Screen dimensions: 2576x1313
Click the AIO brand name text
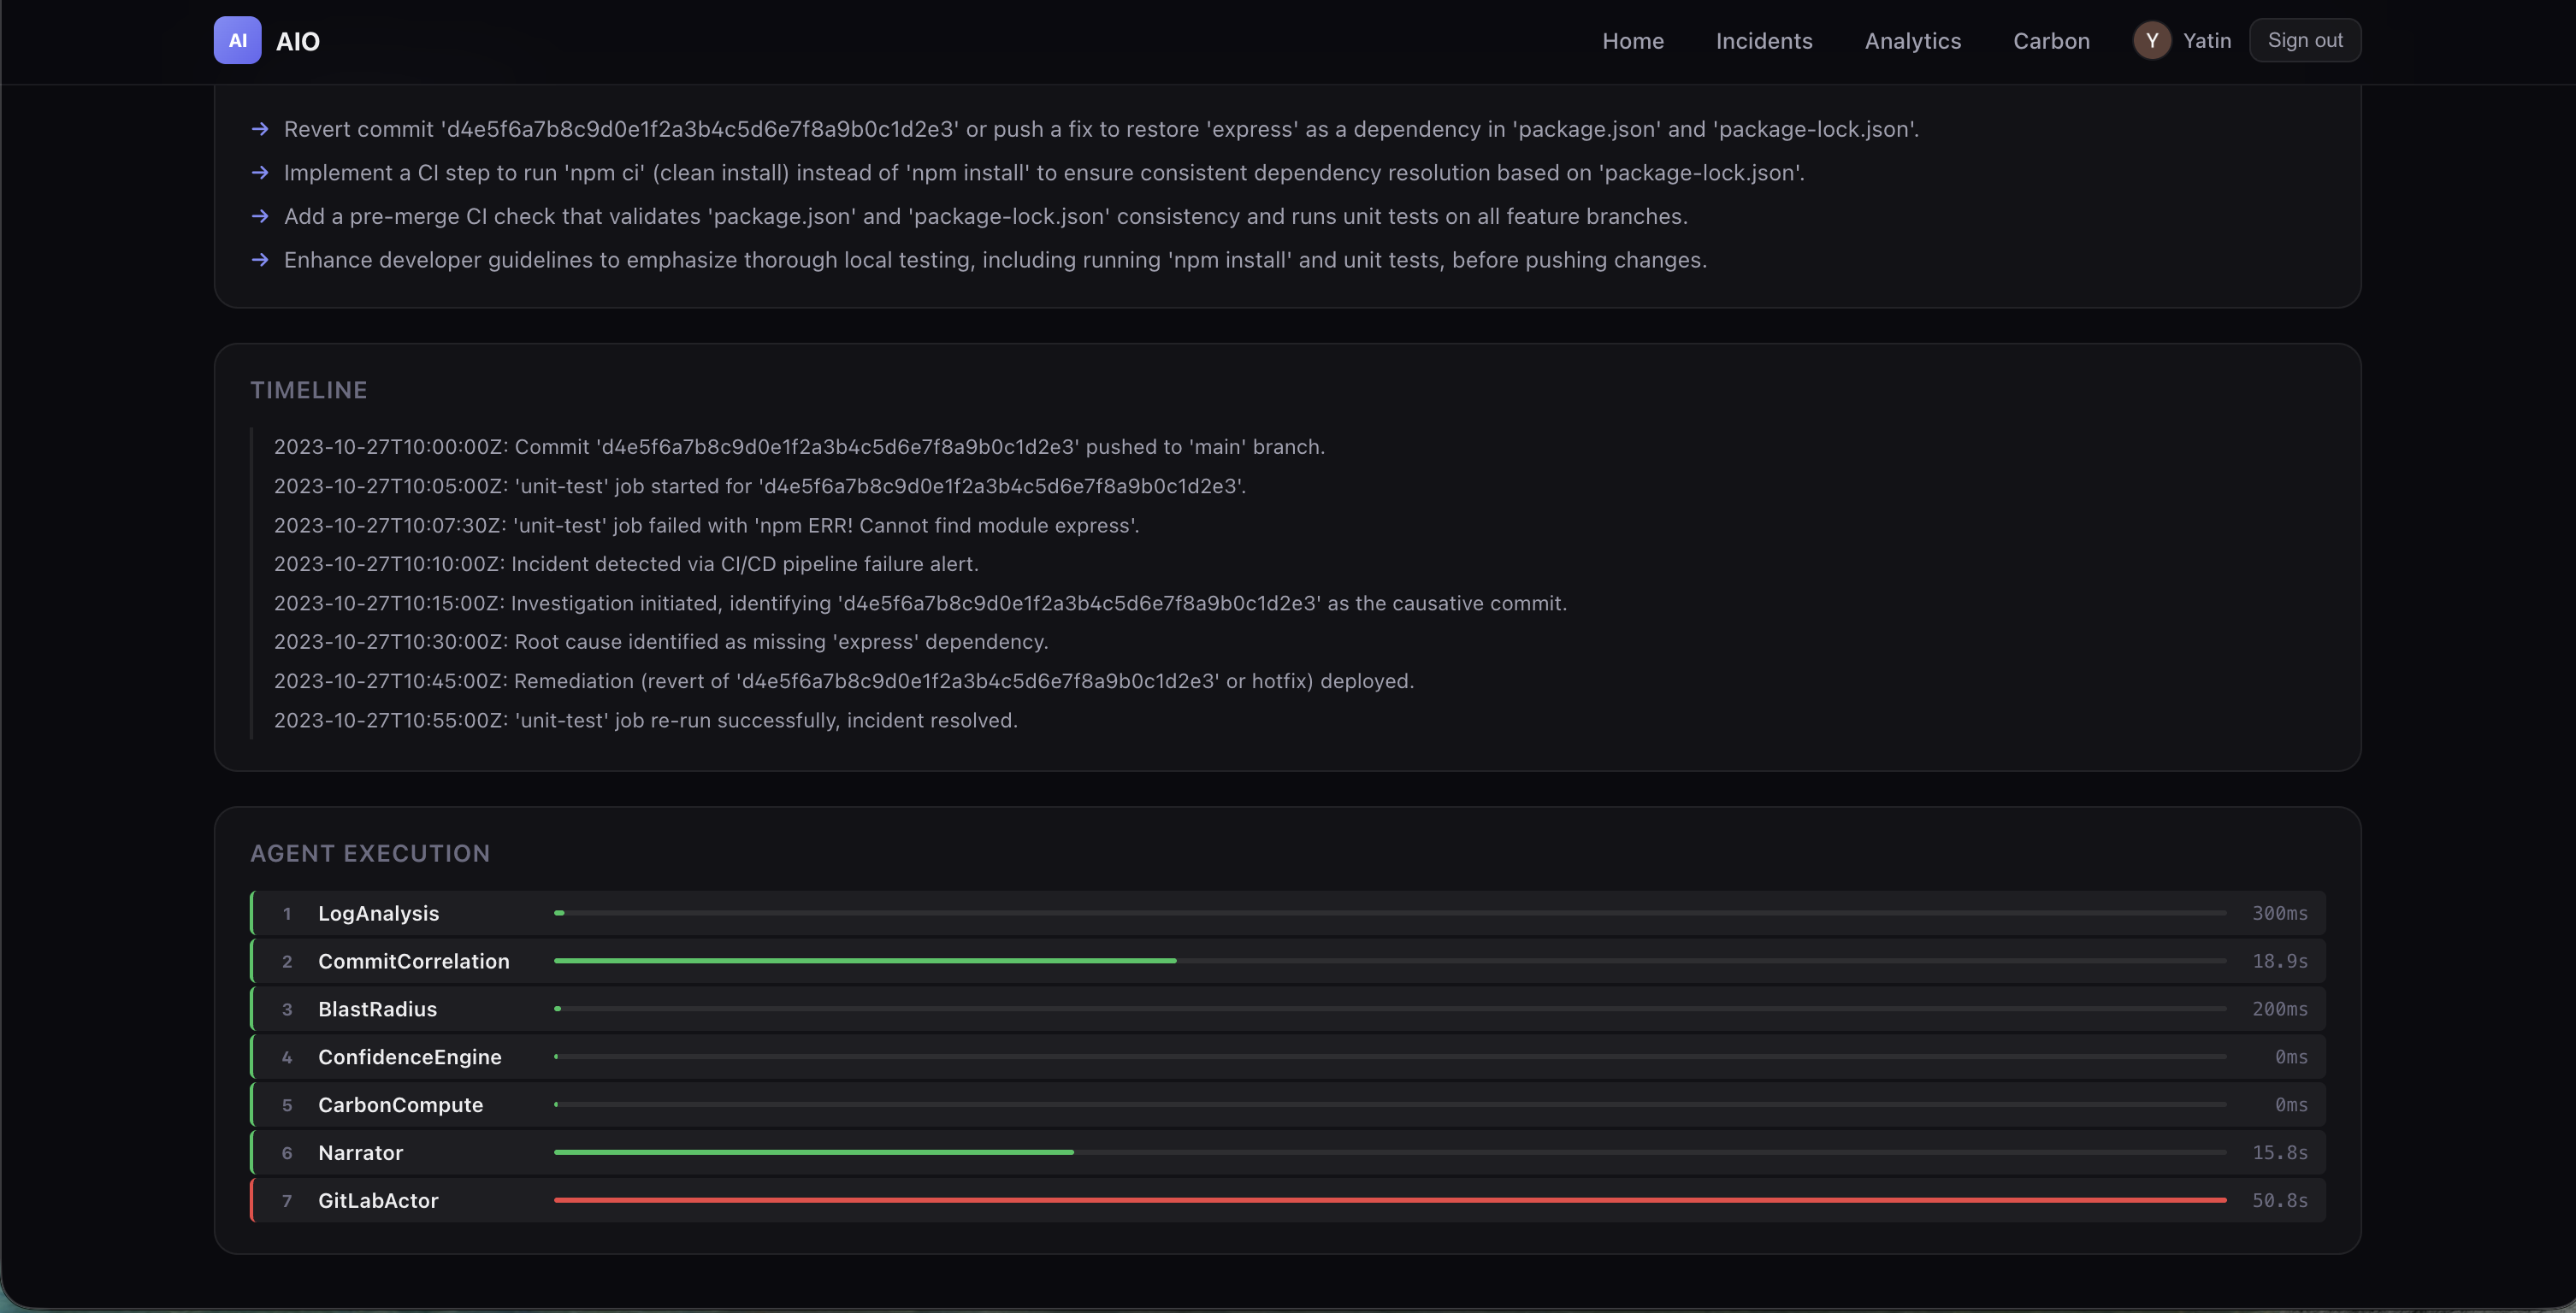pyautogui.click(x=297, y=41)
